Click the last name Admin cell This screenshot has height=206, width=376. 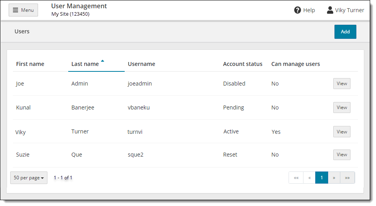(x=80, y=84)
